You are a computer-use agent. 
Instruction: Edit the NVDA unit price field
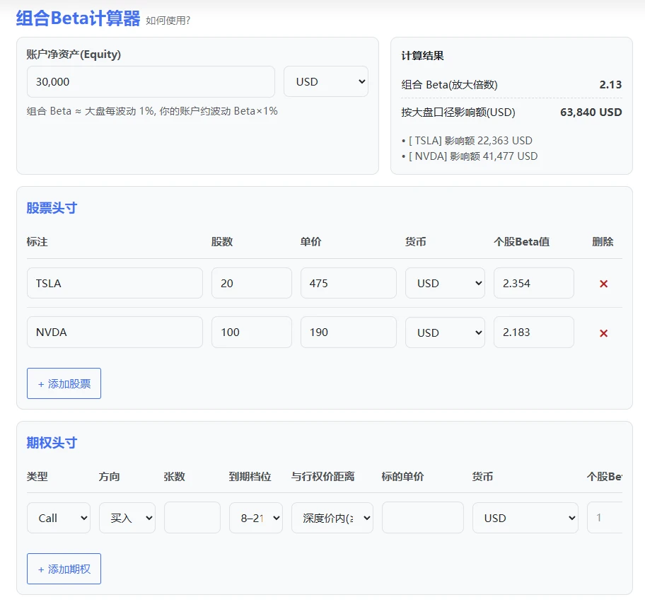348,332
